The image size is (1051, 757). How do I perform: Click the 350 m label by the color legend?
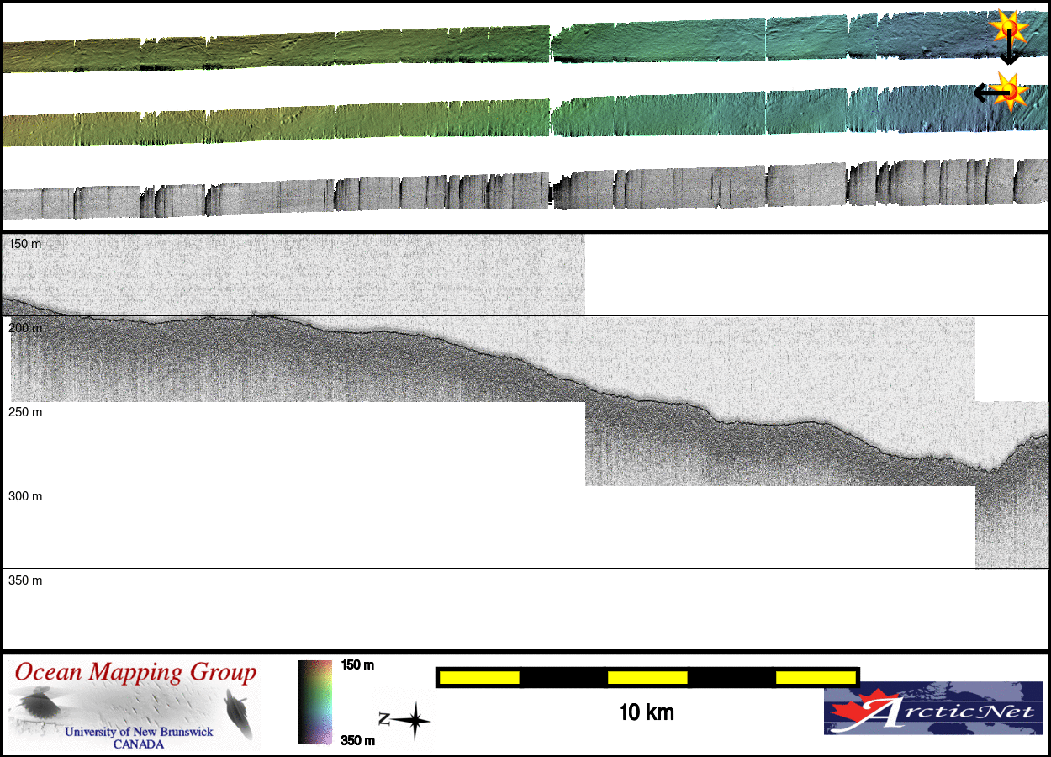pos(357,741)
